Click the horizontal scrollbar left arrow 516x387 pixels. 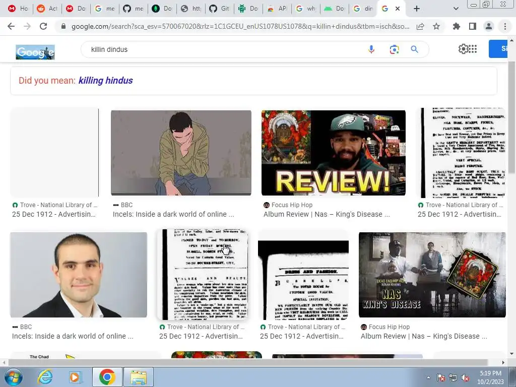coord(4,362)
